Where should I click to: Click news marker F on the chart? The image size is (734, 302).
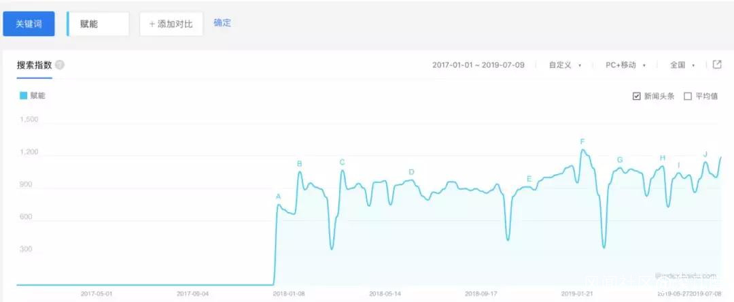pos(582,141)
